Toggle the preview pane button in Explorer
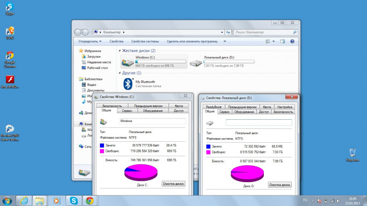The height and width of the screenshot is (206, 367). point(283,41)
